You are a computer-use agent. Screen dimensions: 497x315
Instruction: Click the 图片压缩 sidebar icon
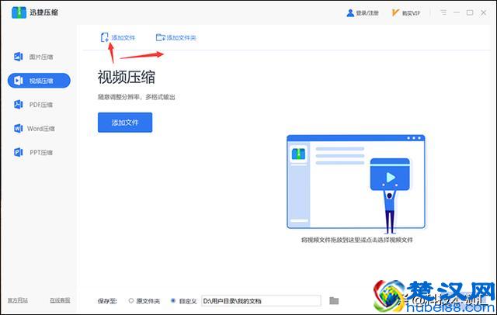tap(18, 57)
